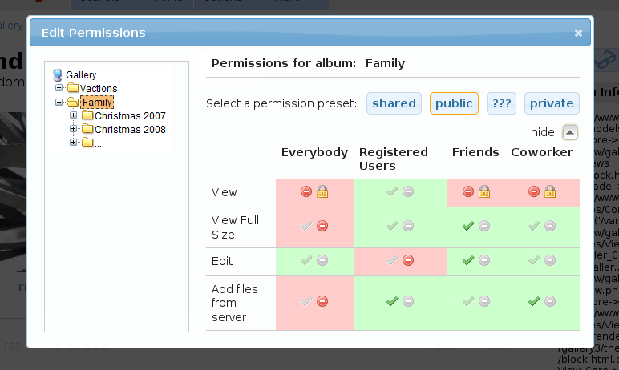Apply the shared permission preset
This screenshot has height=370, width=619.
(394, 103)
